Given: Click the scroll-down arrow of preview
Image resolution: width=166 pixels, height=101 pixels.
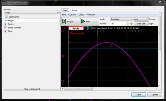Looking at the screenshot, I should point(160,85).
